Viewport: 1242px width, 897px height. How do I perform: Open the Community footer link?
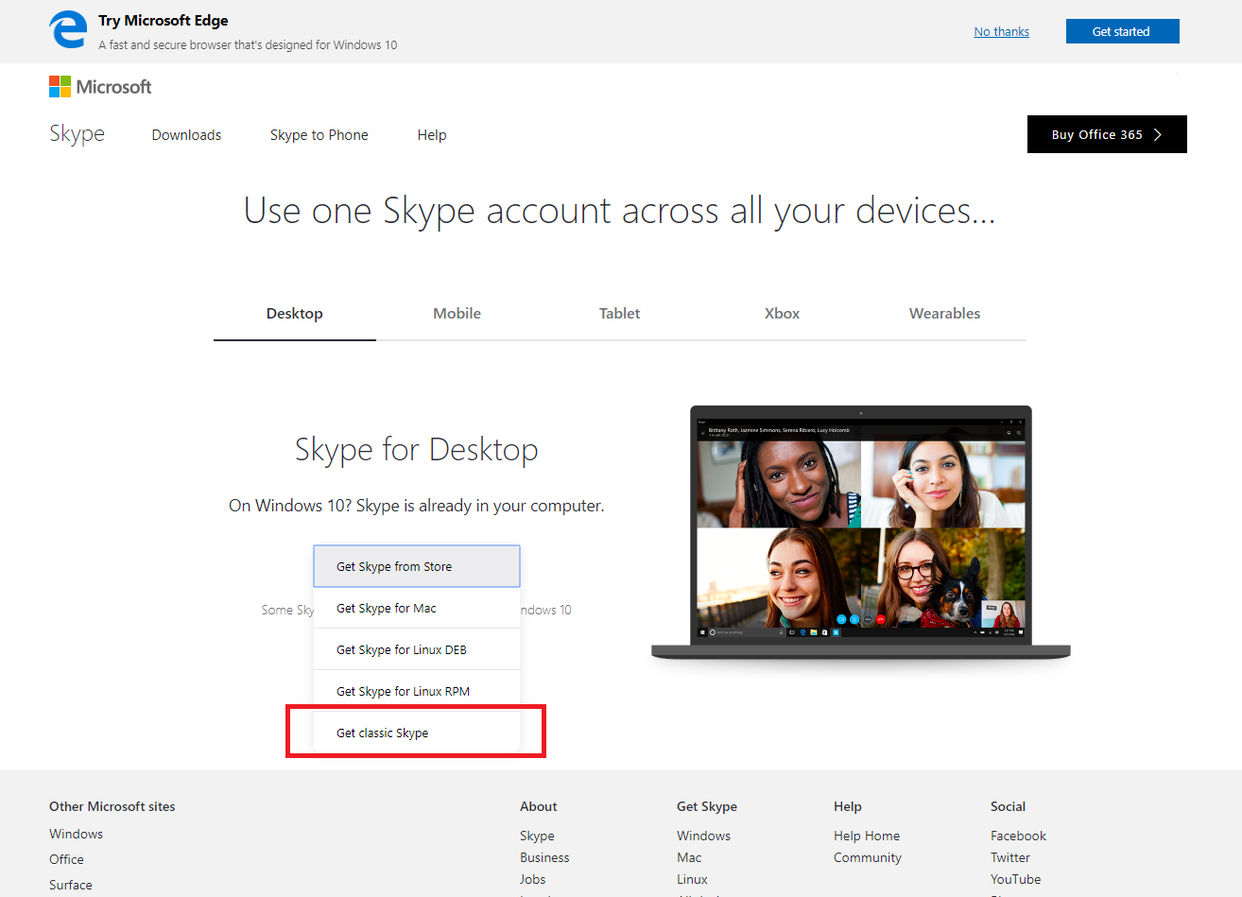(868, 857)
